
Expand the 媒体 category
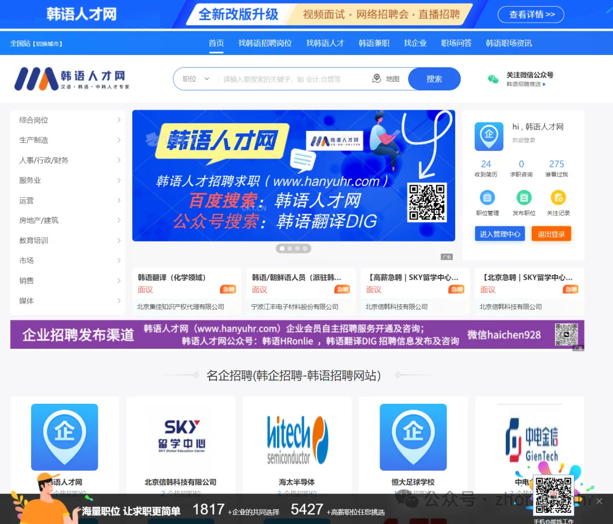click(68, 301)
